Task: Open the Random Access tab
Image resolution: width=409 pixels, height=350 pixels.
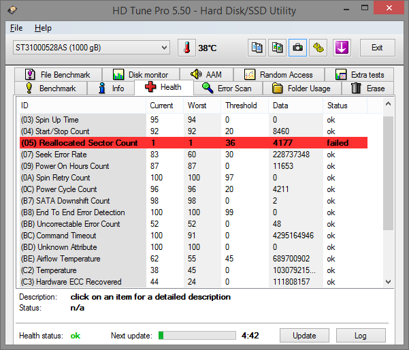Action: click(x=278, y=75)
